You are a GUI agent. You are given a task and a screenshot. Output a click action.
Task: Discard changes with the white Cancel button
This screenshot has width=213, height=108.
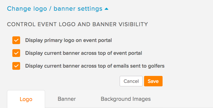(131, 81)
